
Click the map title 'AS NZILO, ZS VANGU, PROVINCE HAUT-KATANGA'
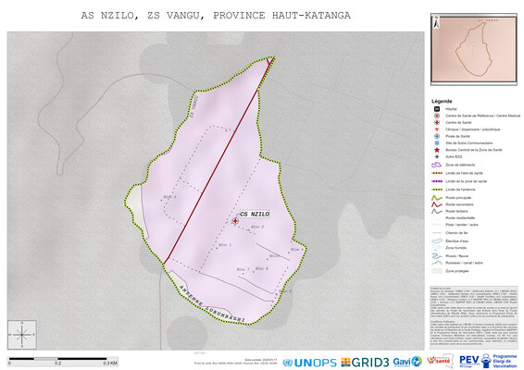[216, 16]
